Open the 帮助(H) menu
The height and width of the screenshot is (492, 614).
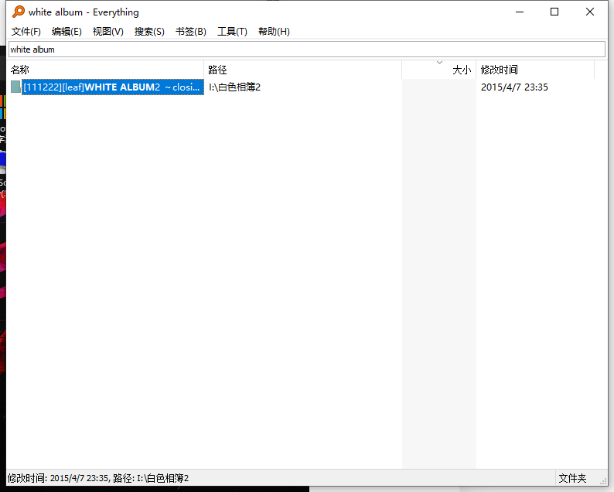(274, 32)
